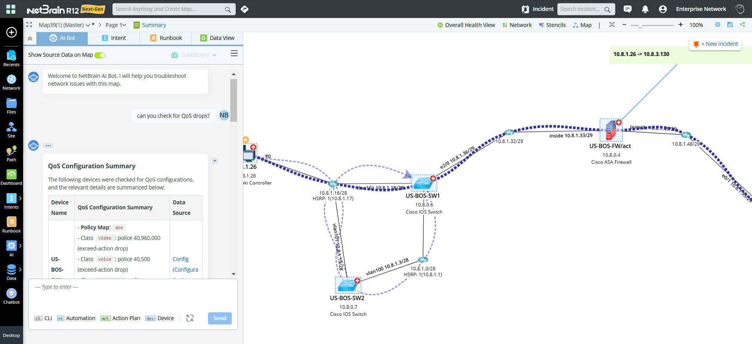Open Overall Health View
The width and height of the screenshot is (752, 344).
(466, 25)
